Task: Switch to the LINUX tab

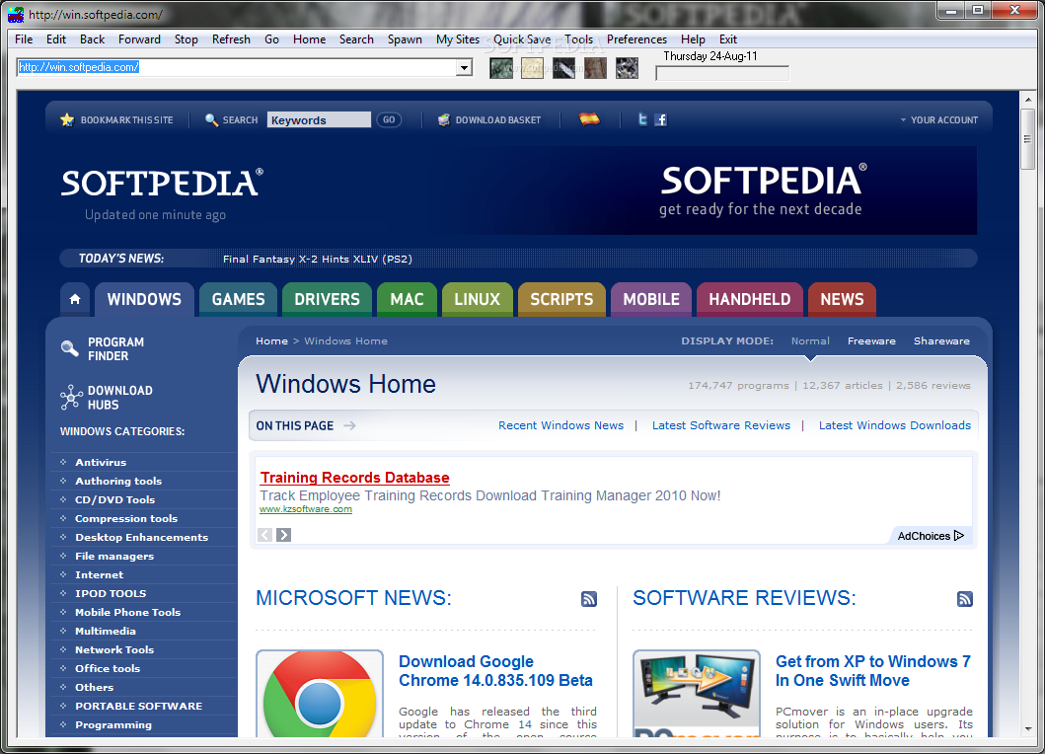Action: (478, 299)
